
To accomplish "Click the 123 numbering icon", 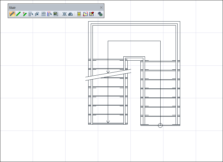I will coord(43,14).
